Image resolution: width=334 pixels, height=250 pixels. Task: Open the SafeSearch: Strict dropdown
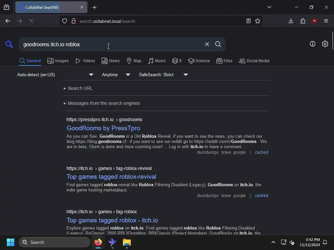tap(163, 75)
